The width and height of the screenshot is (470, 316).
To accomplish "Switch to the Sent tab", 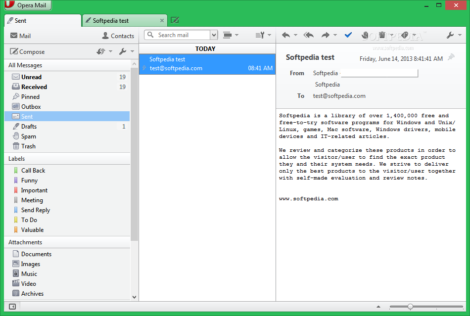I will 43,21.
